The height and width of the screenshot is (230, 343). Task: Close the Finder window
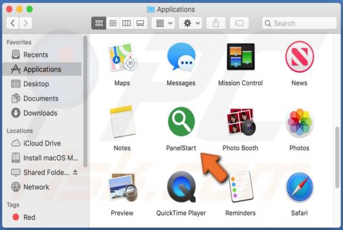pyautogui.click(x=9, y=9)
